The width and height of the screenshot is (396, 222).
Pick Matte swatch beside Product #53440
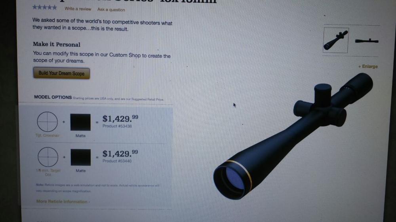click(x=80, y=157)
